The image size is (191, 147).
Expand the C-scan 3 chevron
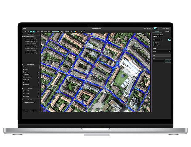pos(38,97)
